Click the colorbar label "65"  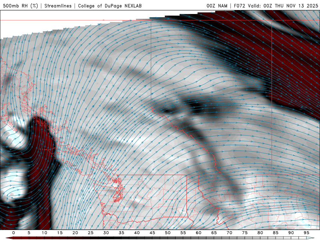[214, 233]
